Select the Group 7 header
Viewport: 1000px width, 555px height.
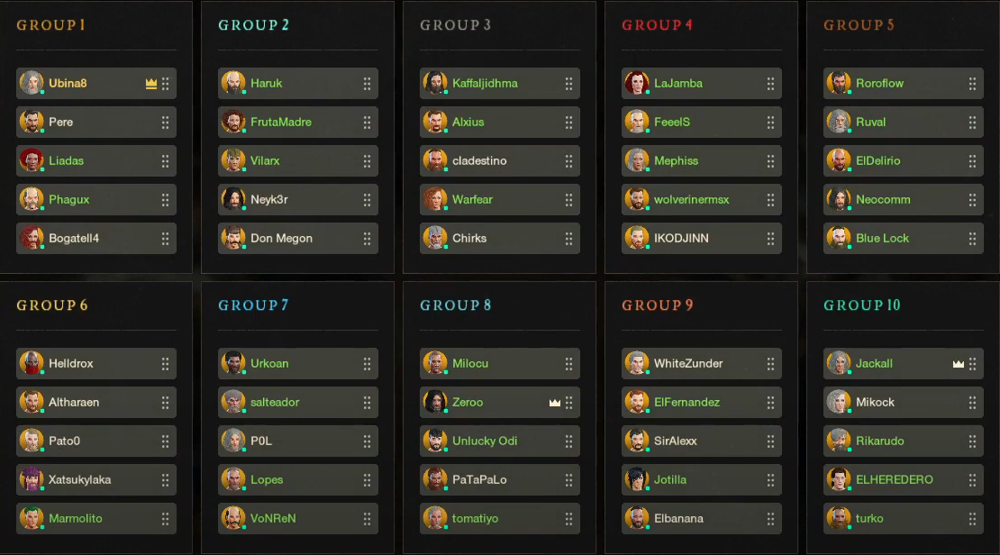coord(253,305)
